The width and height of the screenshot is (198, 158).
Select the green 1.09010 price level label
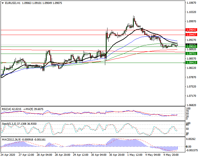point(191,47)
